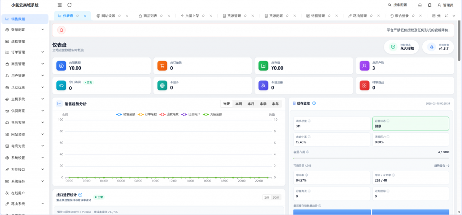Screen dimensions: 462x215
Task: Click the 缓存监控 help question-mark icon
Action: point(314,103)
